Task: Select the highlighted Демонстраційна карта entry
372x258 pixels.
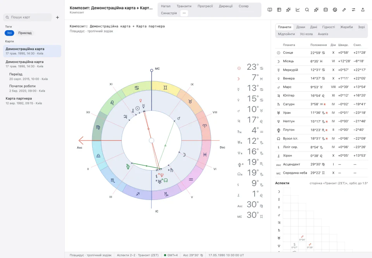Action: (x=32, y=51)
